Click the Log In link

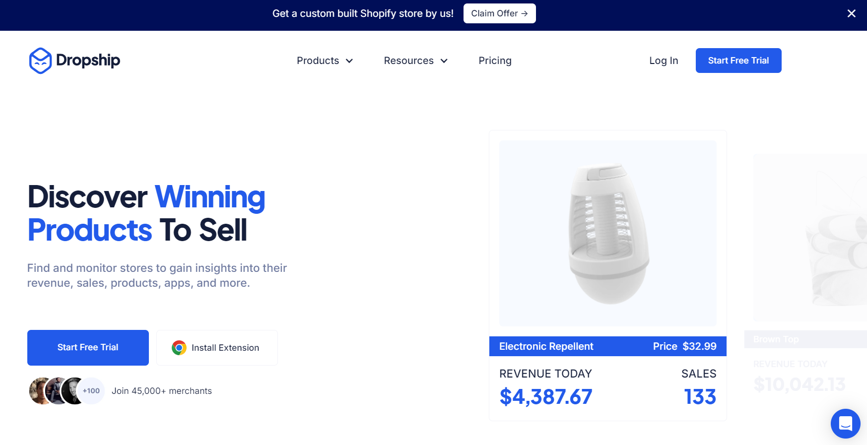[664, 61]
